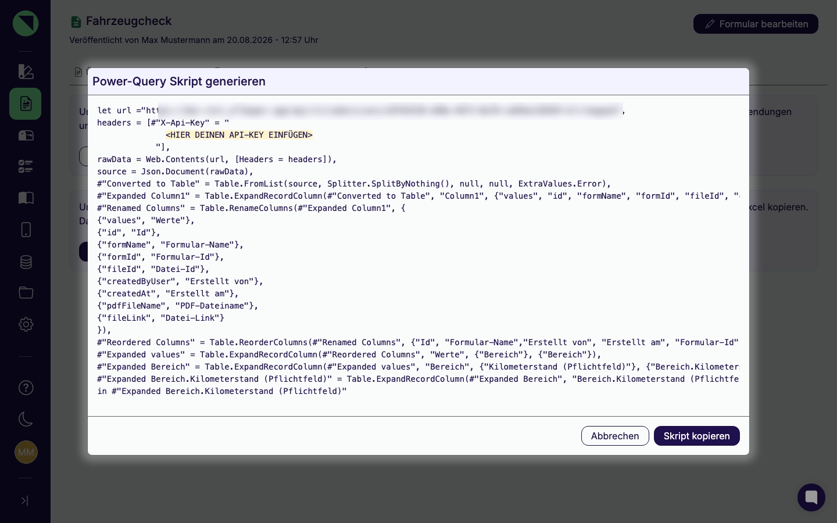Open the mobile device icon
Viewport: 837px width, 523px height.
point(26,230)
